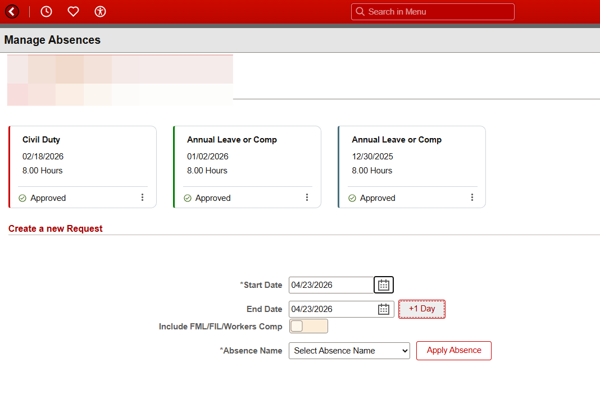Open accessibility options icon
Image resolution: width=600 pixels, height=413 pixels.
tap(100, 11)
